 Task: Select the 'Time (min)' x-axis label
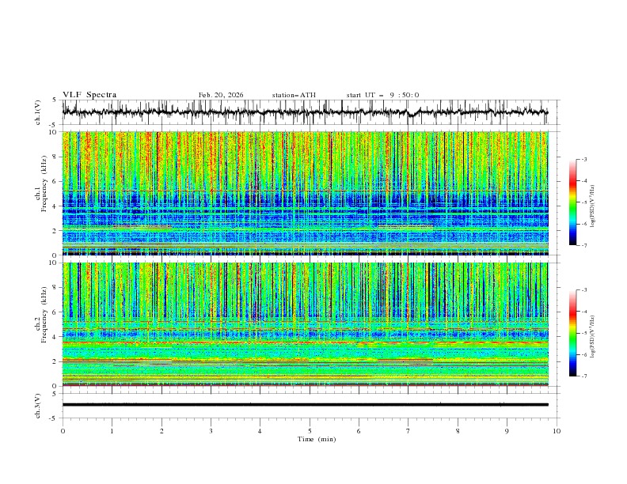click(317, 439)
